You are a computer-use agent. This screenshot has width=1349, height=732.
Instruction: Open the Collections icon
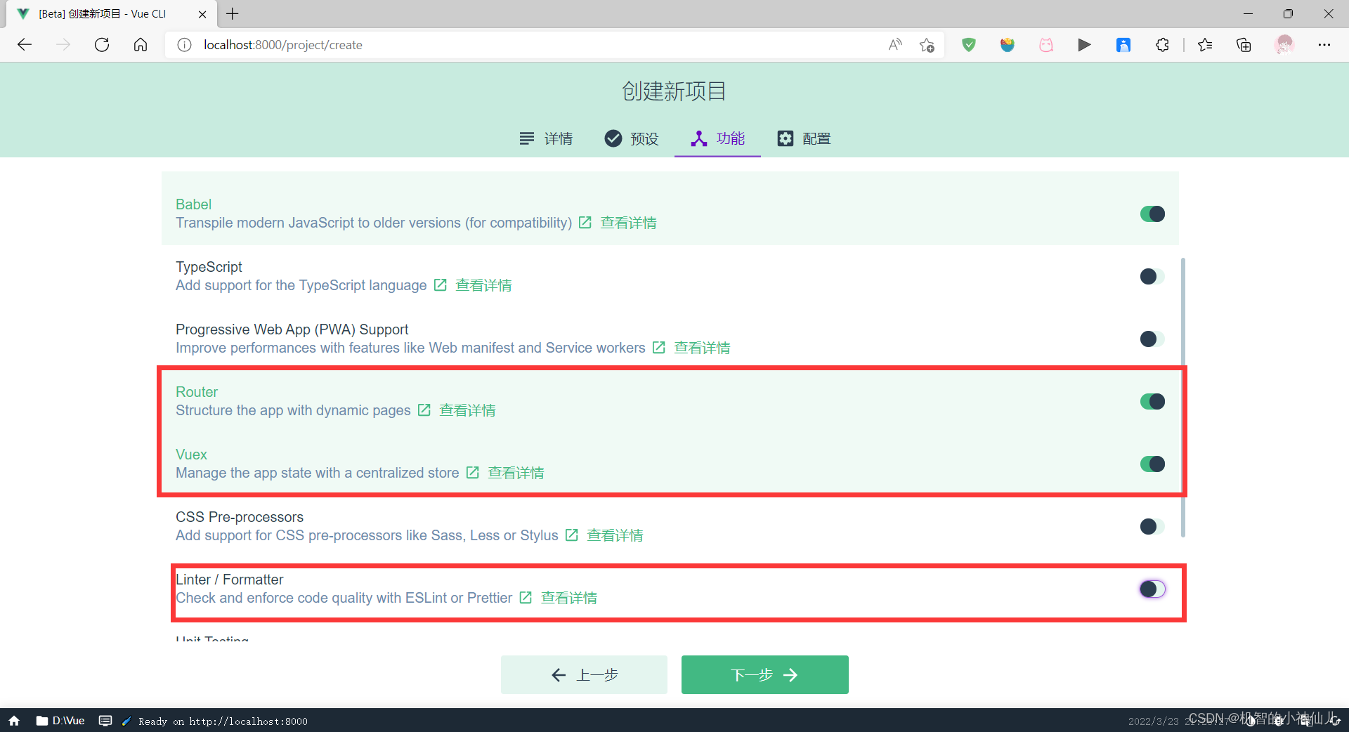tap(1244, 45)
